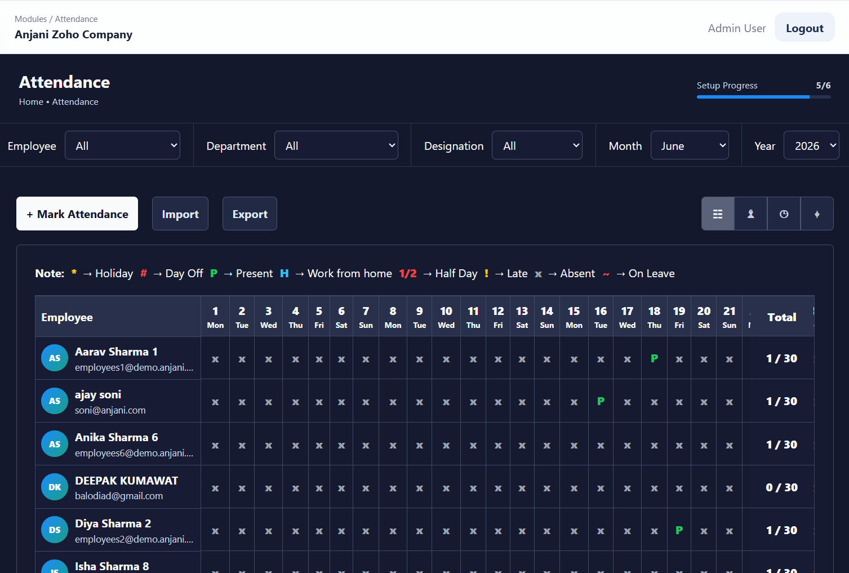
Task: Click Anika Sharma 6's AS avatar
Action: pos(55,444)
